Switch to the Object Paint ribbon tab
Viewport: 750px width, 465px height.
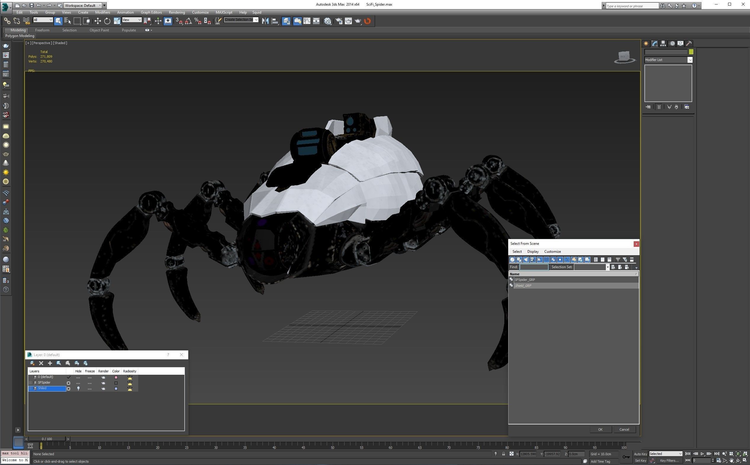pyautogui.click(x=99, y=30)
